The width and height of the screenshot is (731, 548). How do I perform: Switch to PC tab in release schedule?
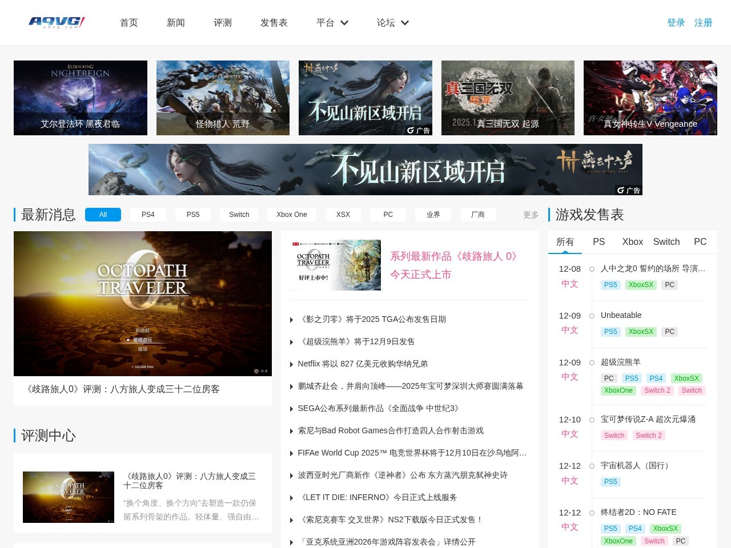[x=700, y=241]
